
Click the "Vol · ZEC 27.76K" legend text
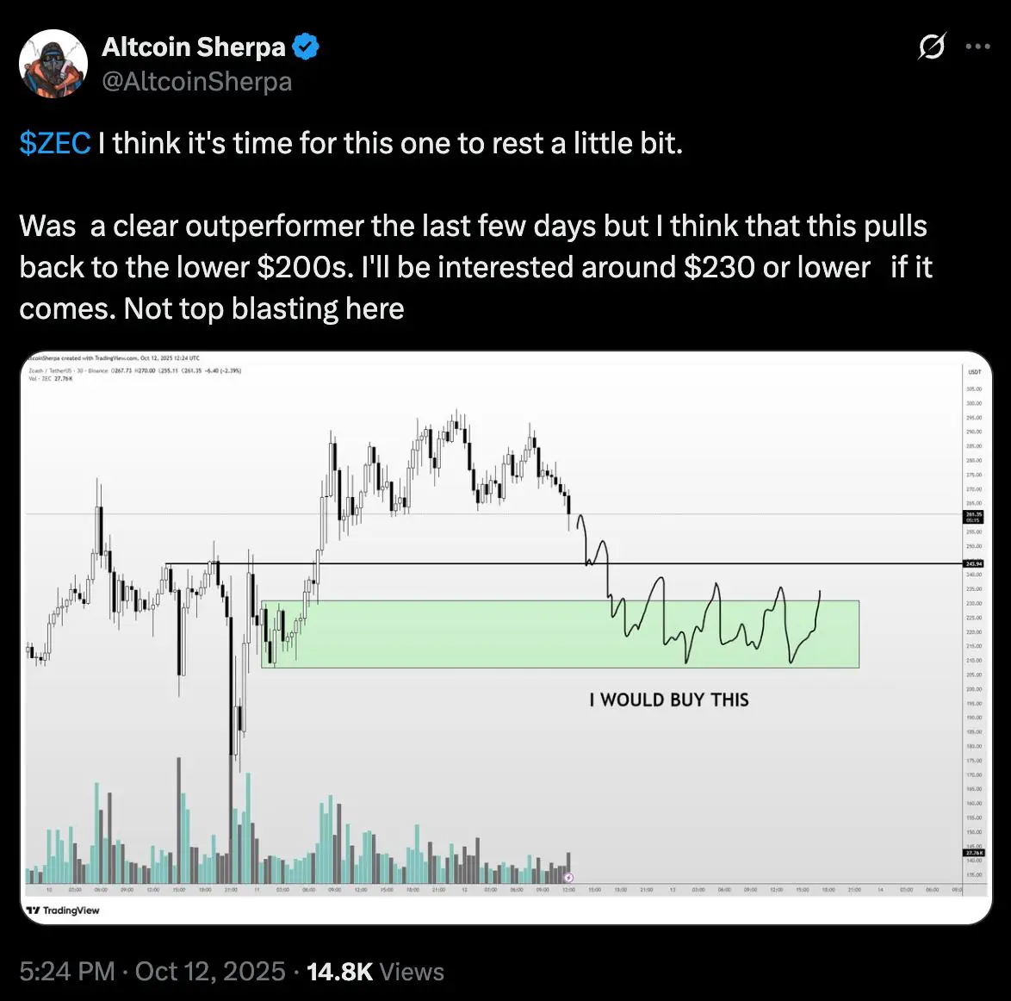coord(52,378)
